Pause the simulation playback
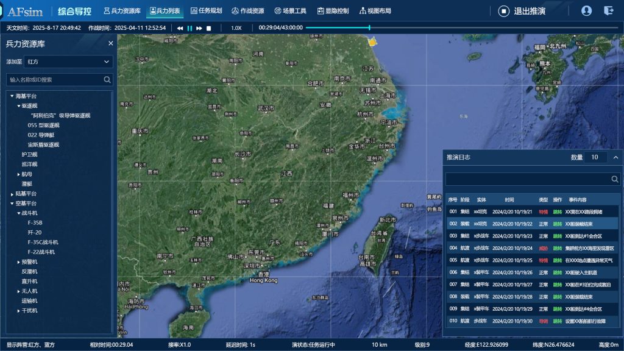 pyautogui.click(x=190, y=28)
